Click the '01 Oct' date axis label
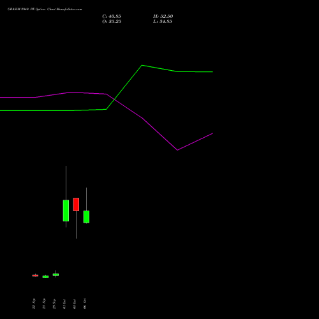319x319 pixels. pos(64,304)
